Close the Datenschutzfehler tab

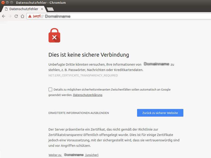tap(42, 9)
